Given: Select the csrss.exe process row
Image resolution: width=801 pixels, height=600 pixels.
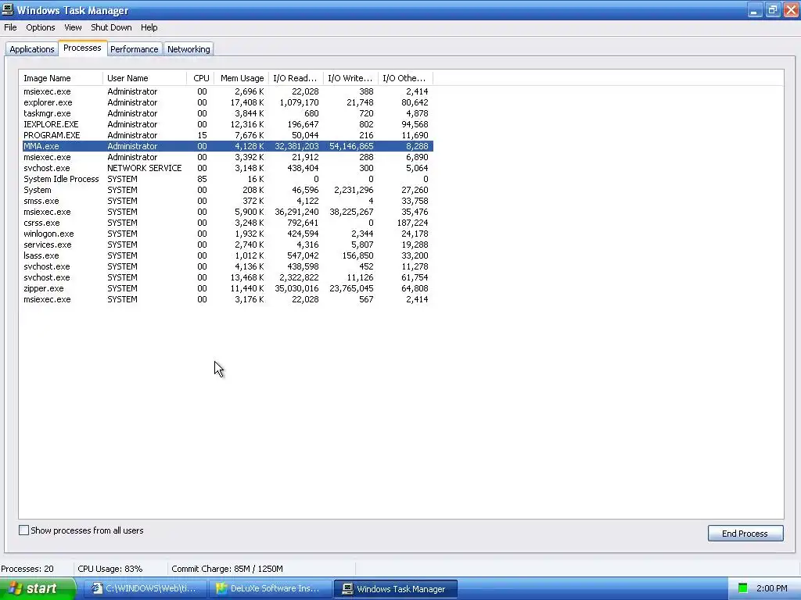Looking at the screenshot, I should point(226,223).
